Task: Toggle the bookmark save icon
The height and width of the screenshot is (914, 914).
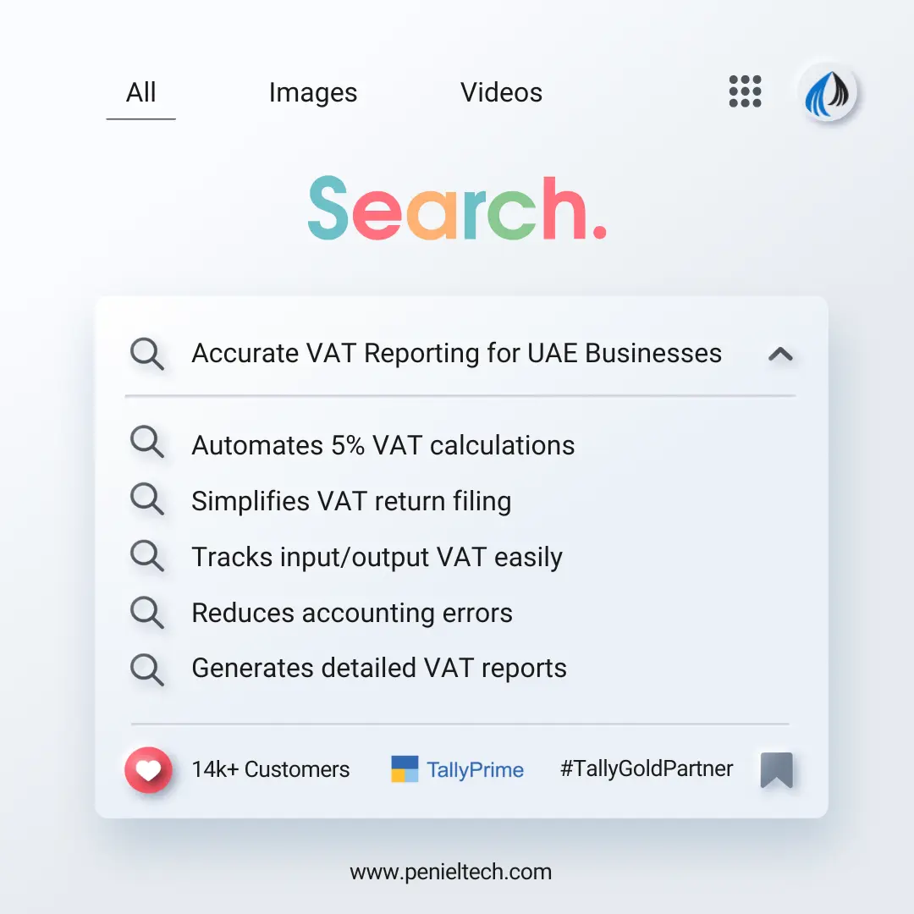Action: coord(776,769)
